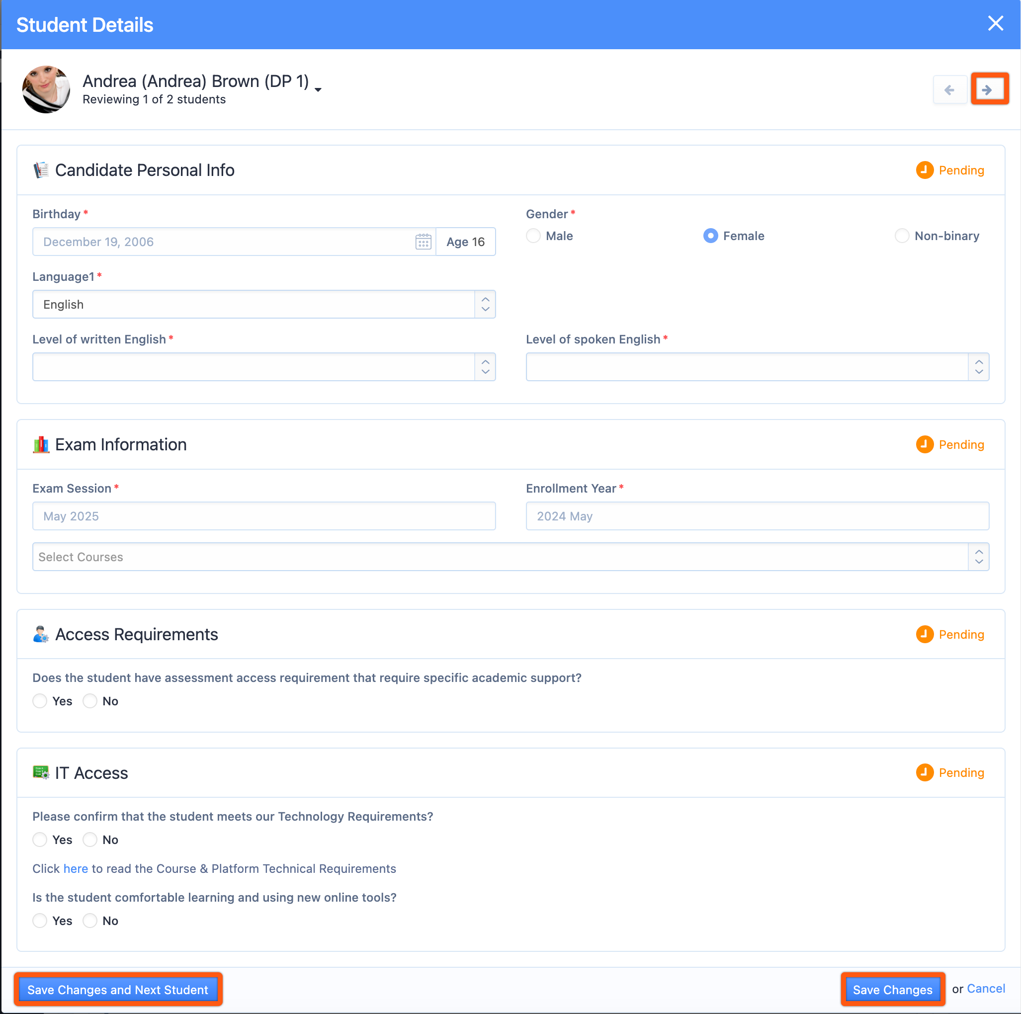Open Select Courses dropdown

tap(510, 557)
